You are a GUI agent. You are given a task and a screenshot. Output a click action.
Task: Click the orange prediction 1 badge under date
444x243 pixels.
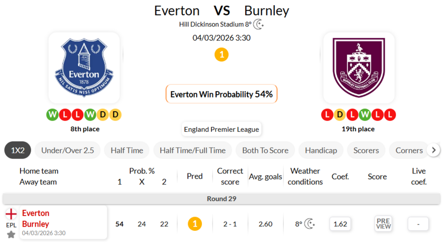(x=221, y=54)
